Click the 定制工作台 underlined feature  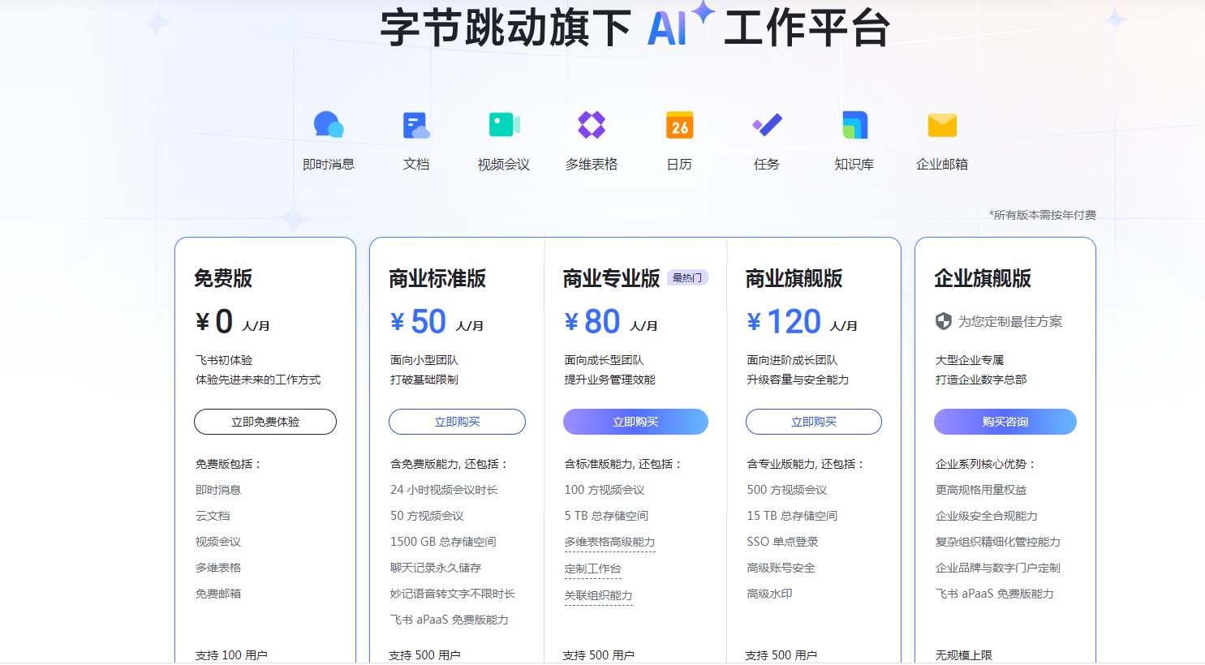click(x=592, y=568)
